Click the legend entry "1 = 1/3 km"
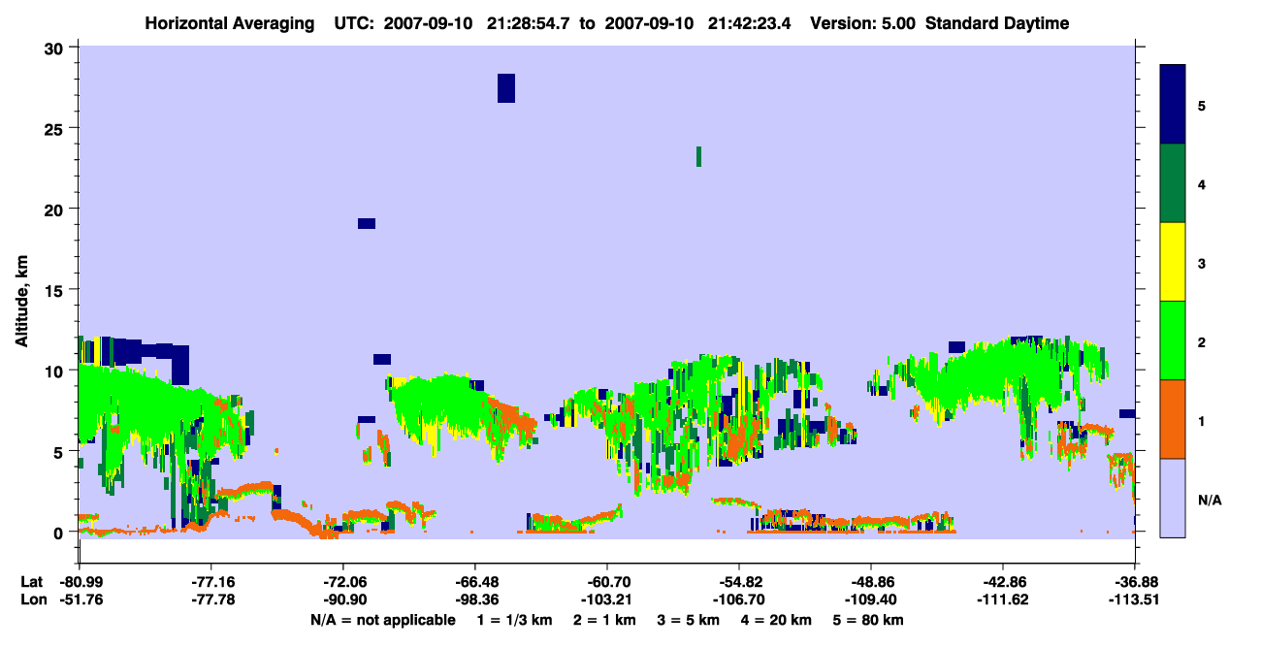Screen dimensions: 1261x647 515,620
